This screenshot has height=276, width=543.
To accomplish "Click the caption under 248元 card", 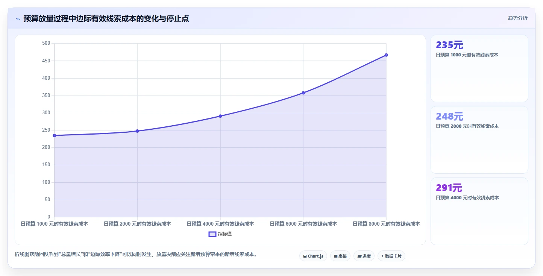I will click(467, 126).
